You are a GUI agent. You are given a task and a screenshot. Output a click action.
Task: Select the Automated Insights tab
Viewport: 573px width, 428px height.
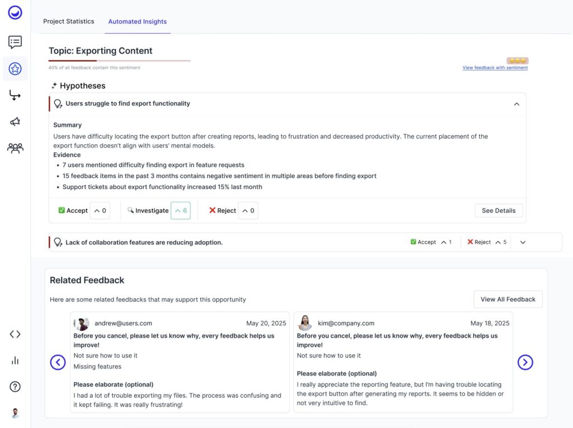coord(137,22)
